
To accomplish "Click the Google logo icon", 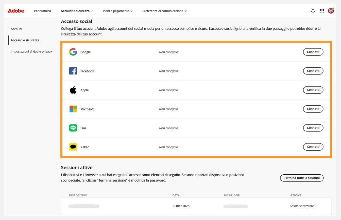I will pos(73,52).
